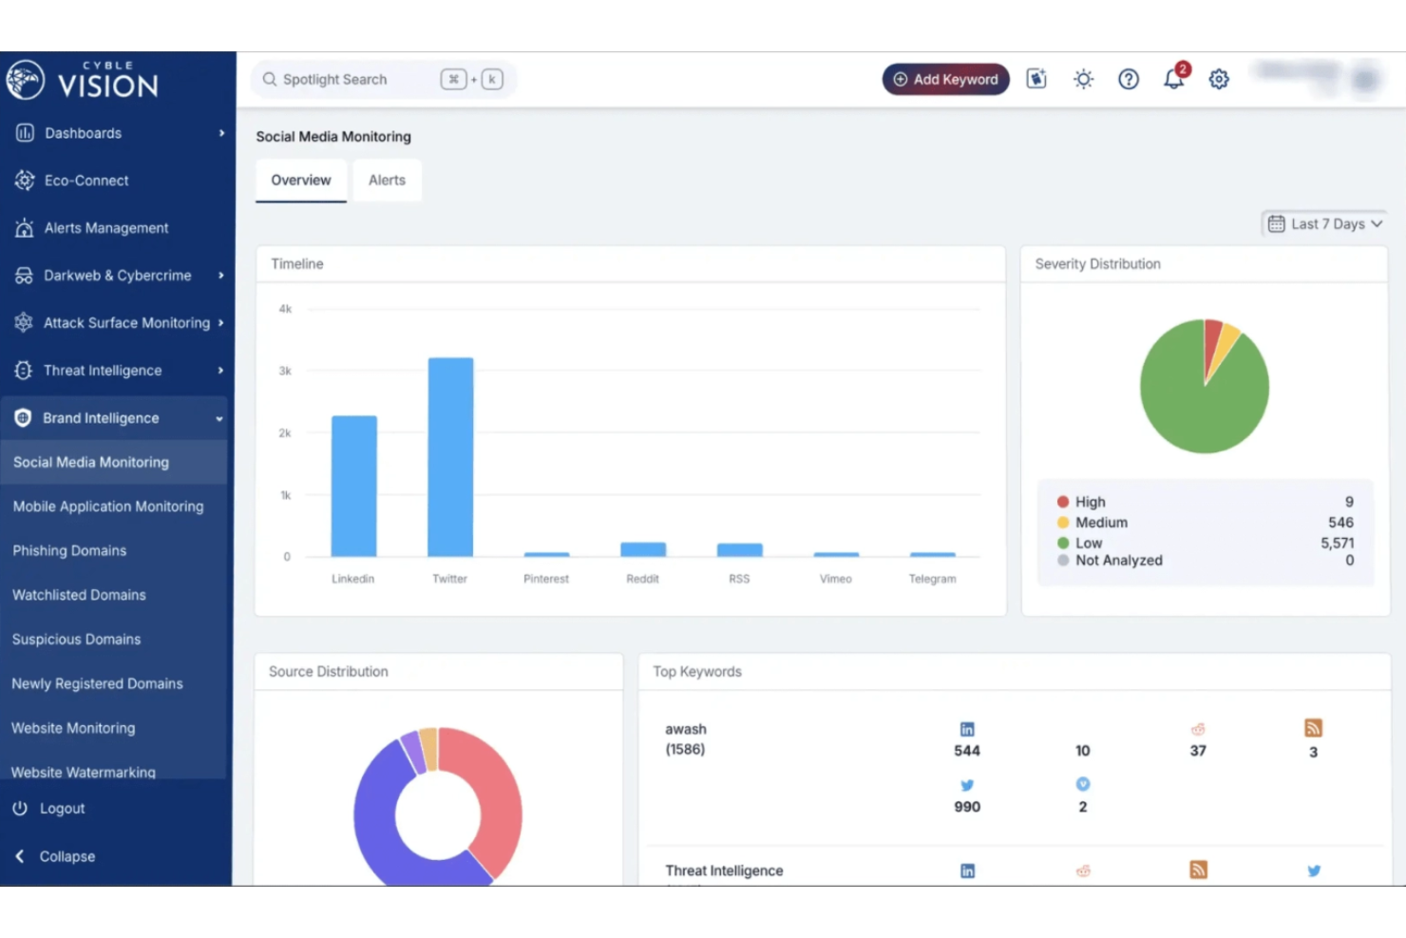Click the Eco-Connect icon
The width and height of the screenshot is (1406, 938).
(25, 180)
